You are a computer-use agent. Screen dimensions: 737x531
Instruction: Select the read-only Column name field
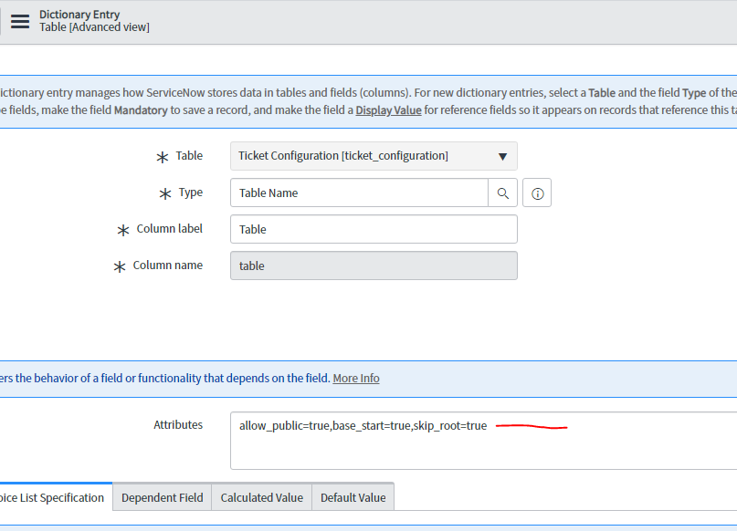(x=374, y=265)
